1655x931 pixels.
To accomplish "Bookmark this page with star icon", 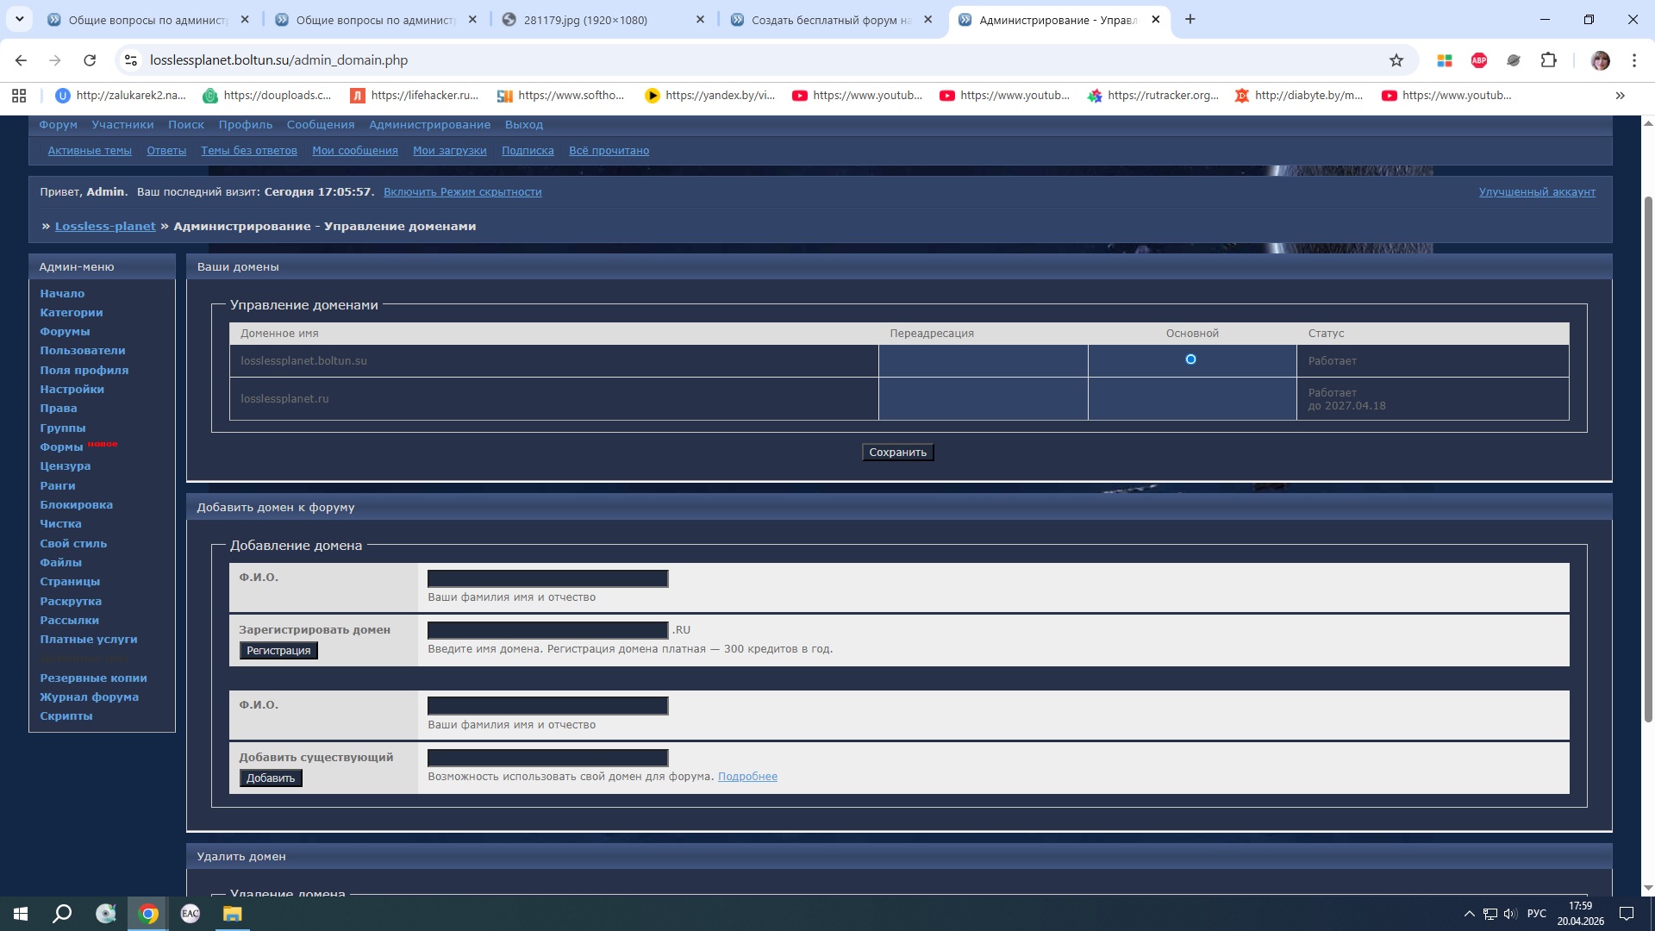I will click(x=1396, y=60).
